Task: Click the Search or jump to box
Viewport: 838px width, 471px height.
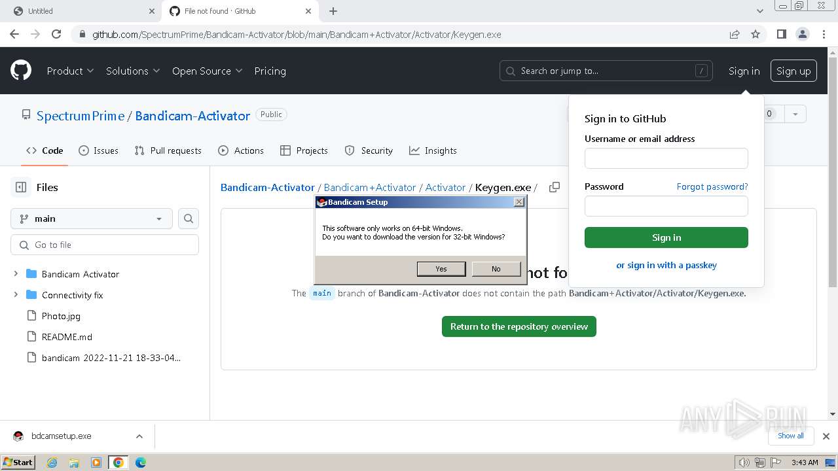Action: pyautogui.click(x=607, y=71)
